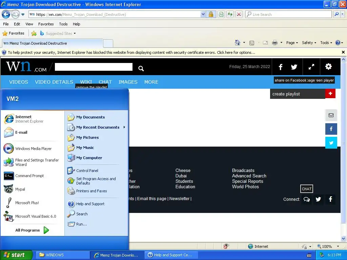This screenshot has height=260, width=347.
Task: Click the Live Search magnifier button
Action: click(336, 14)
